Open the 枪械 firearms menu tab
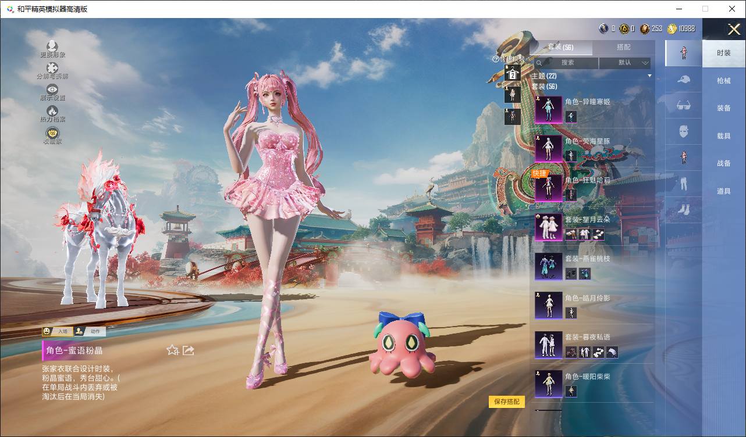 [723, 81]
